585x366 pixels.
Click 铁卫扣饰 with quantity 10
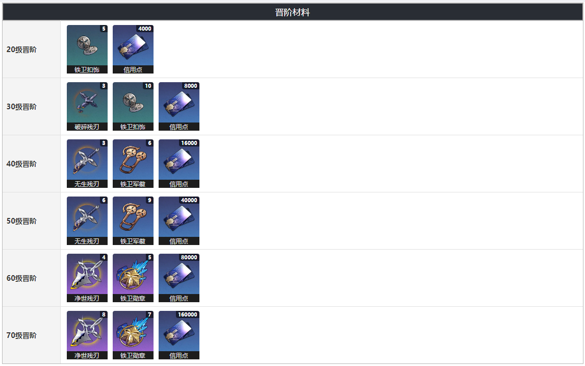(x=133, y=107)
